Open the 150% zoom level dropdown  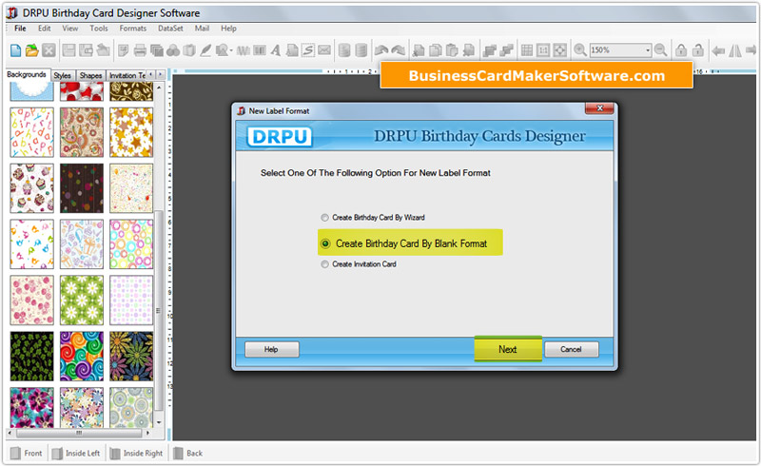point(648,50)
